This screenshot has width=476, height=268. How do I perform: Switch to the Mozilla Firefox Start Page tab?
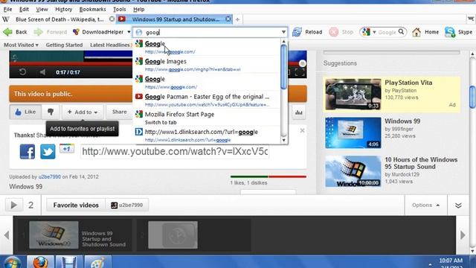pos(207,118)
